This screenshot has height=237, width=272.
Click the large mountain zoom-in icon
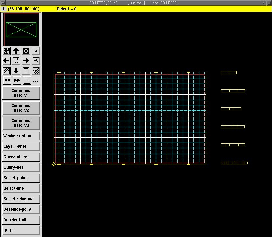point(36,61)
